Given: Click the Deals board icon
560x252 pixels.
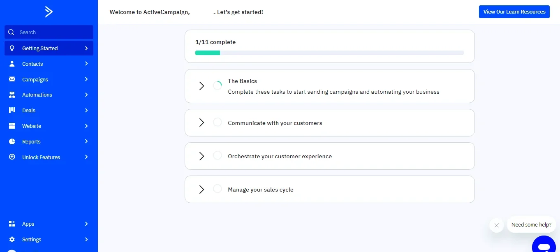Looking at the screenshot, I should tap(12, 110).
